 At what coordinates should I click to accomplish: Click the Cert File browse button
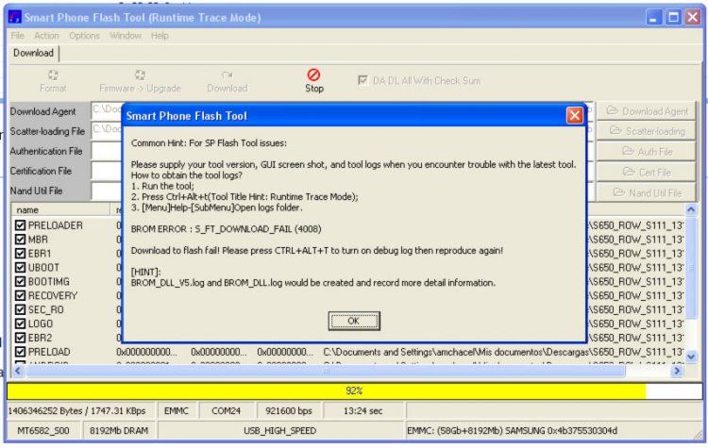pyautogui.click(x=647, y=172)
